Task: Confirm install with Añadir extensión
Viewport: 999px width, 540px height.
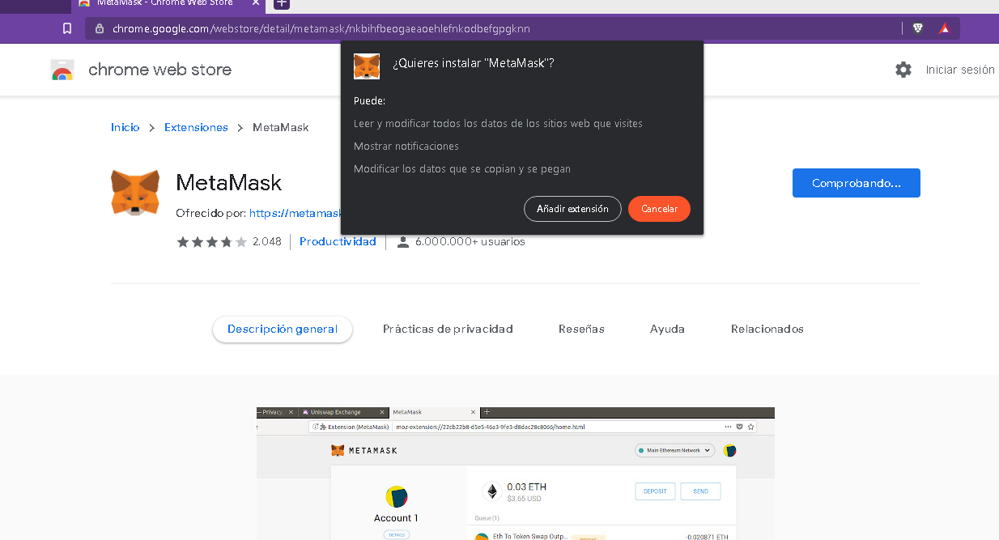Action: point(572,209)
